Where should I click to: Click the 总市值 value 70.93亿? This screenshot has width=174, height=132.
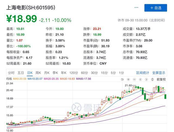click(141, 52)
